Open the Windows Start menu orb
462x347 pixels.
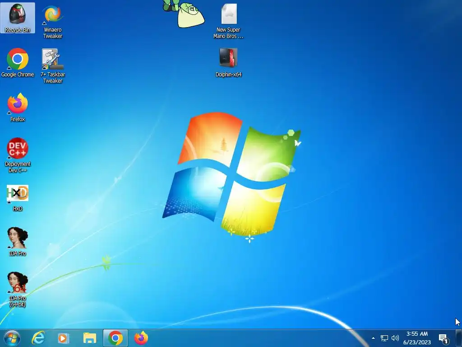tap(12, 338)
